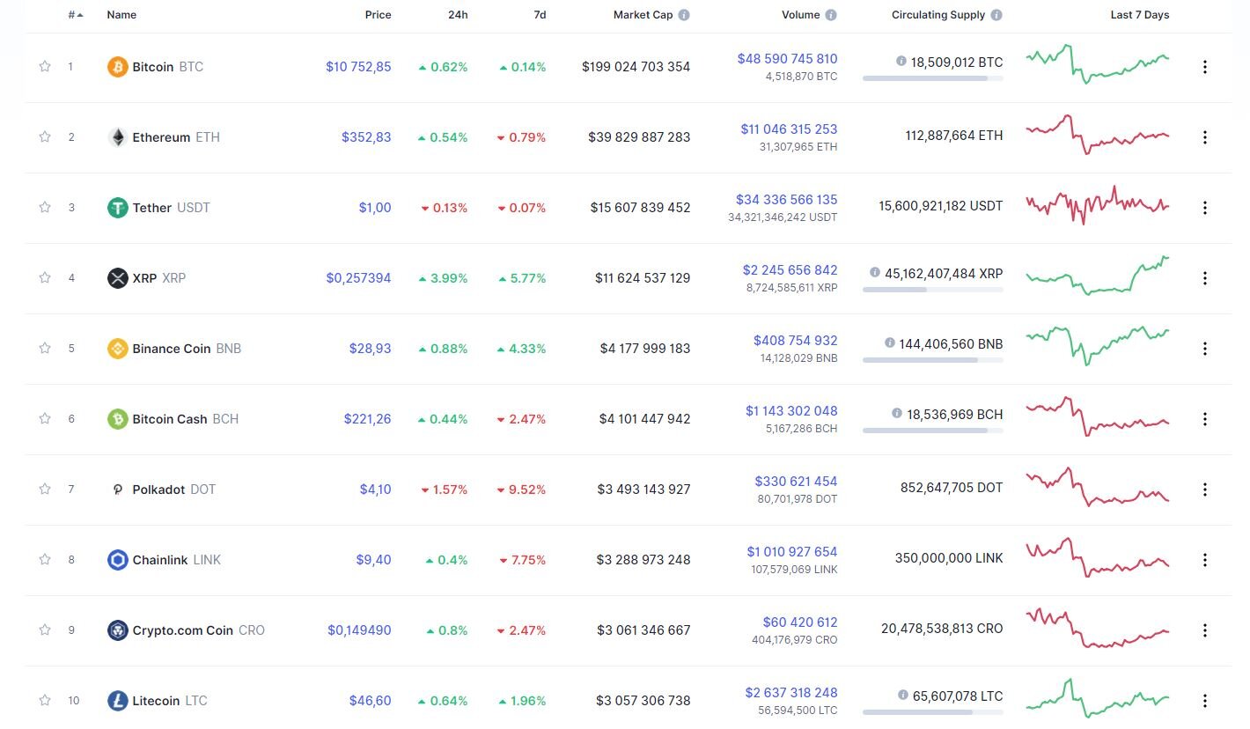Screen dimensions: 1250x729
Task: Open Chainlink price link $9,40
Action: (x=375, y=560)
